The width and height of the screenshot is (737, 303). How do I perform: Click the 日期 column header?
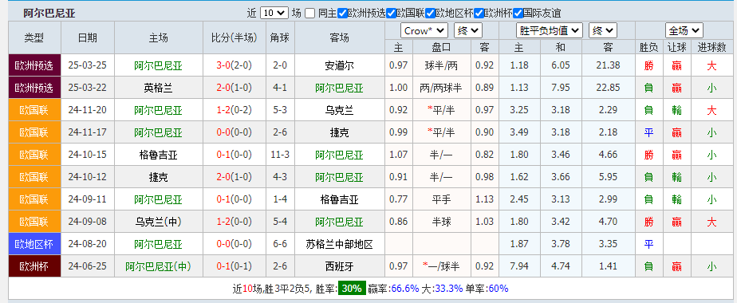tap(88, 38)
